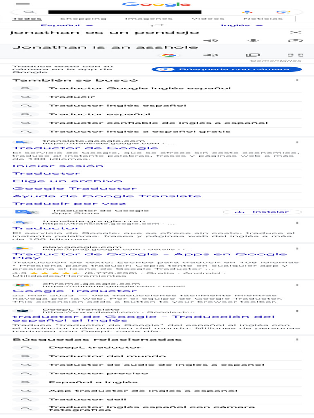This screenshot has width=314, height=418.
Task: Open Traductor de Google Apps en Google Play
Action: point(150,256)
